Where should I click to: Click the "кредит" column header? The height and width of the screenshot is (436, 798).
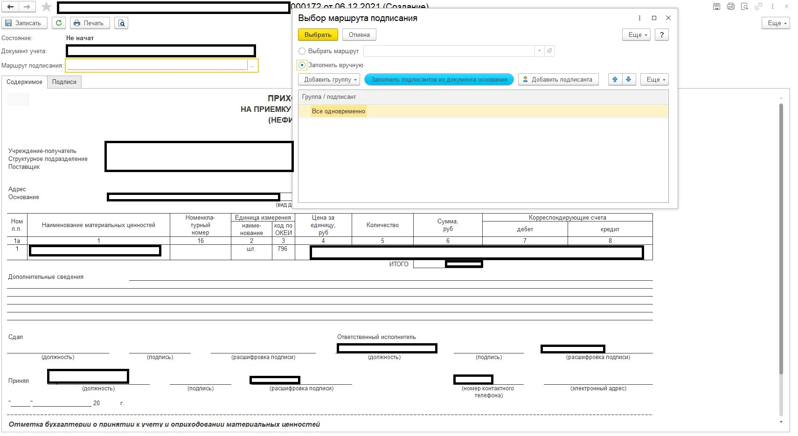(610, 229)
